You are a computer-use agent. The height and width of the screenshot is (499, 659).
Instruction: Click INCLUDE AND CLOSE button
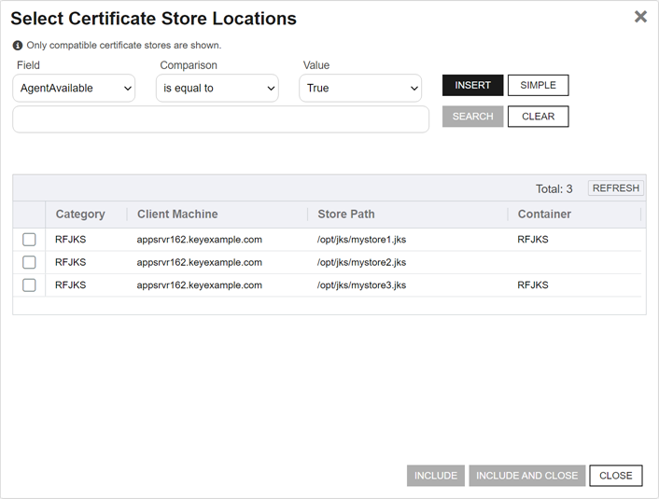pos(526,476)
